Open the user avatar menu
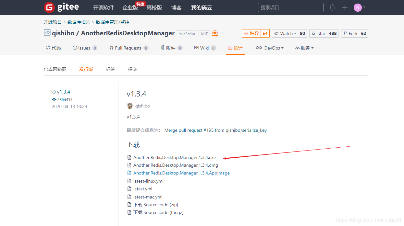The width and height of the screenshot is (404, 226). point(360,7)
